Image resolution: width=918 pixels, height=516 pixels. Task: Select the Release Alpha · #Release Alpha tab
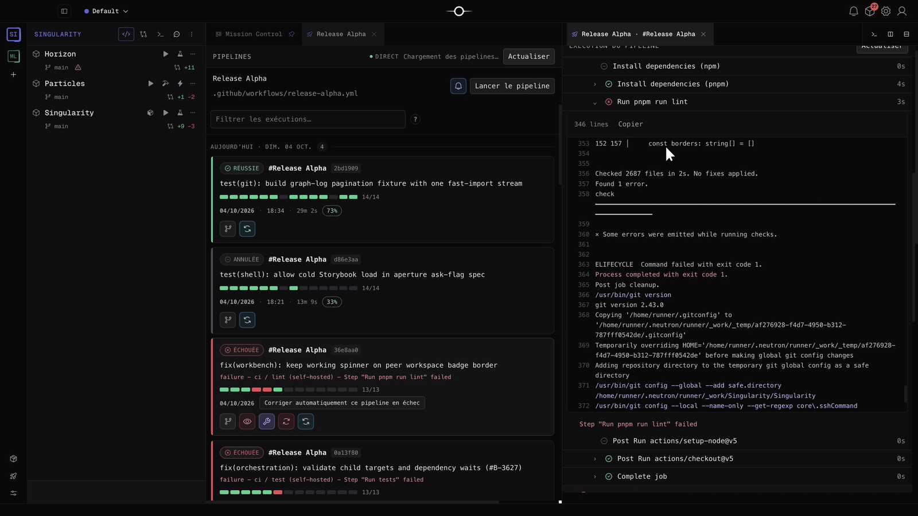638,34
